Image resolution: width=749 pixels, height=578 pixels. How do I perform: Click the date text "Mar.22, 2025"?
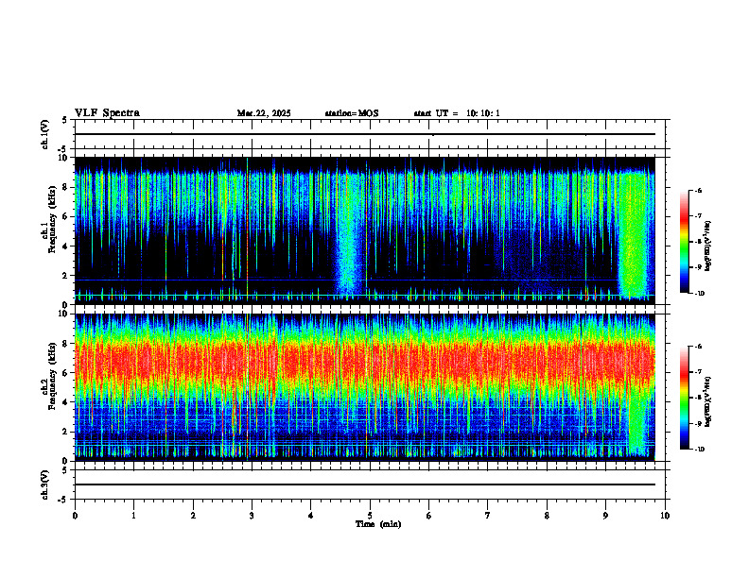(264, 113)
